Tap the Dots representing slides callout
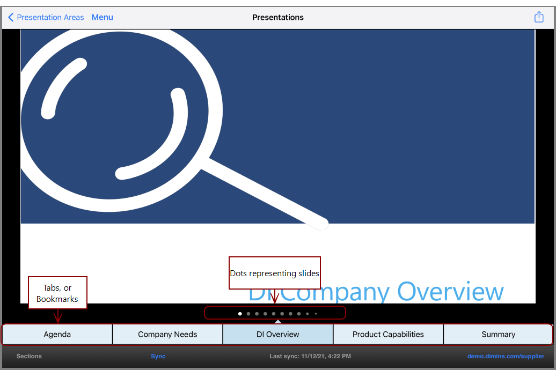The width and height of the screenshot is (556, 370). [x=274, y=273]
